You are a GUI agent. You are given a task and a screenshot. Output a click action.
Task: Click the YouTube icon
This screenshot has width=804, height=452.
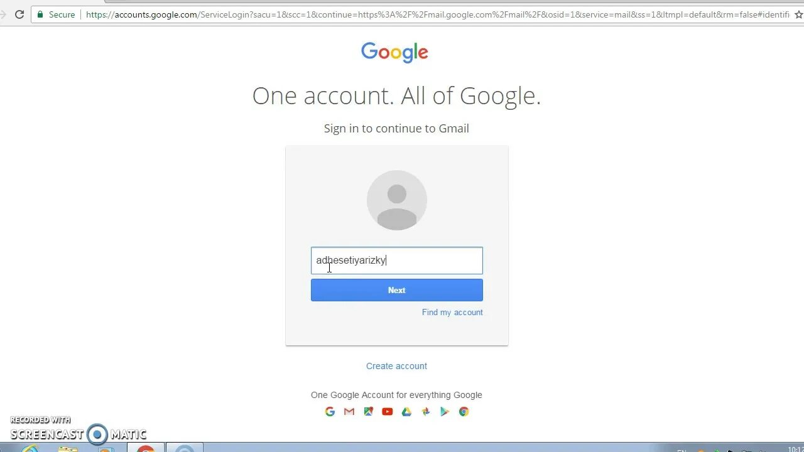[388, 412]
